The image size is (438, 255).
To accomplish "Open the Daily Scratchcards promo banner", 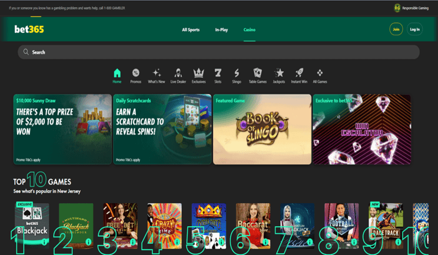I will click(162, 129).
